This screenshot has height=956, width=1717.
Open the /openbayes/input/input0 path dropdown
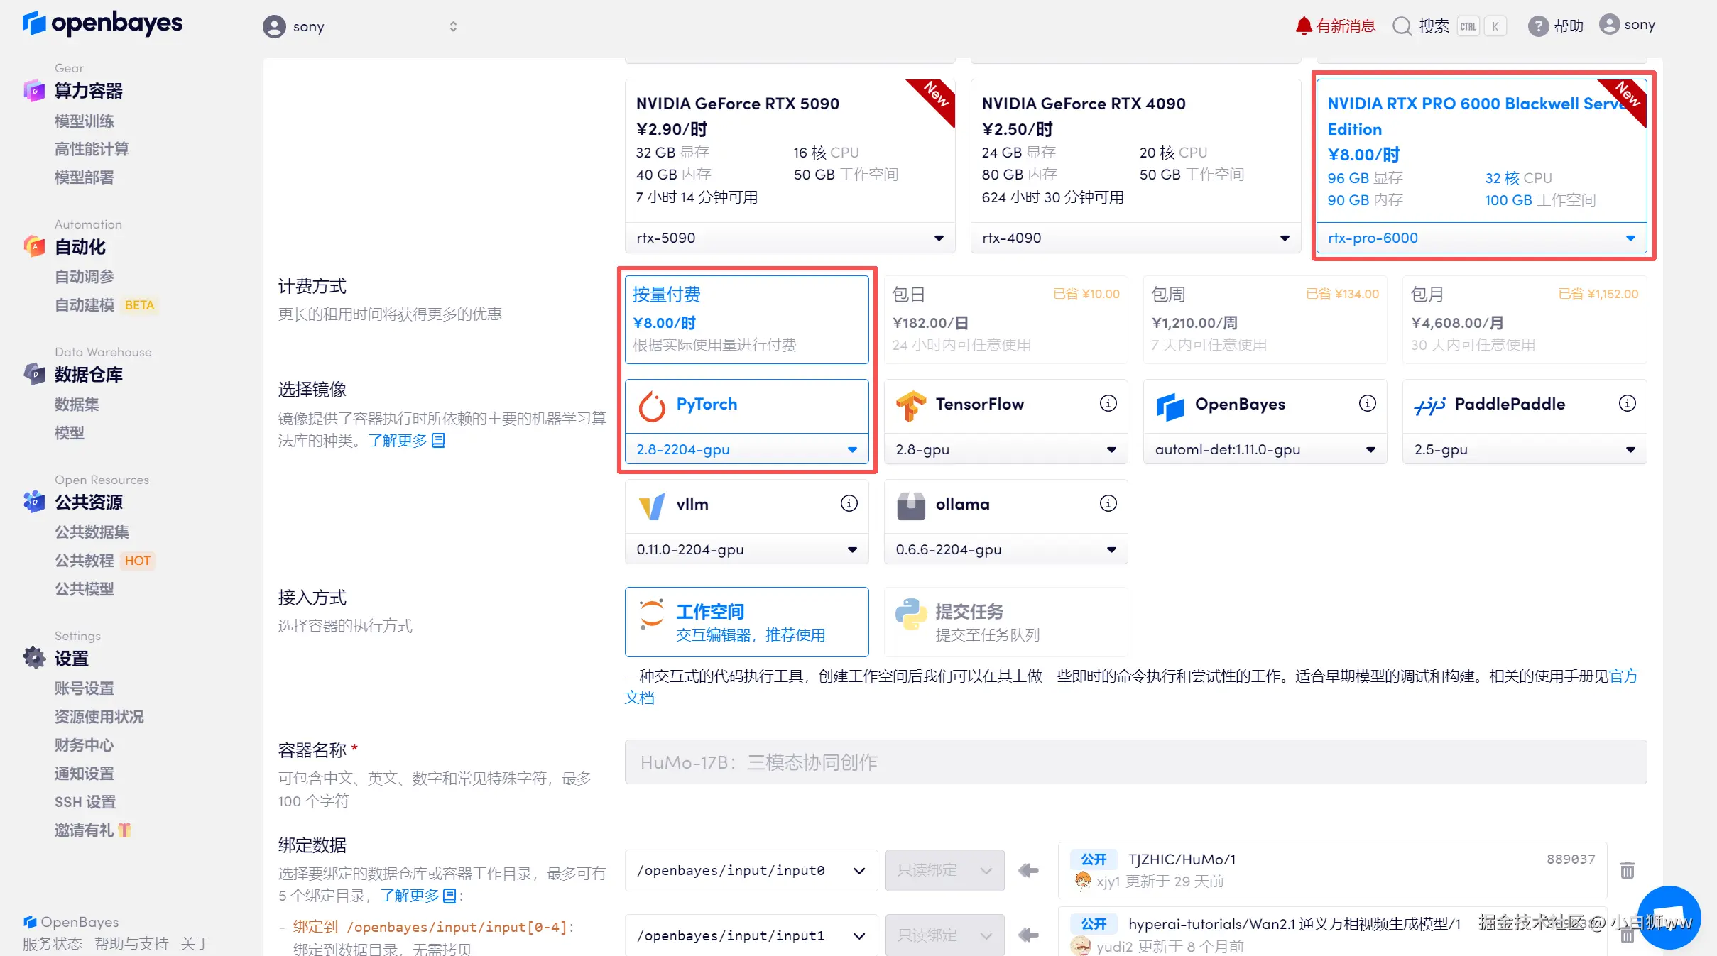point(751,870)
